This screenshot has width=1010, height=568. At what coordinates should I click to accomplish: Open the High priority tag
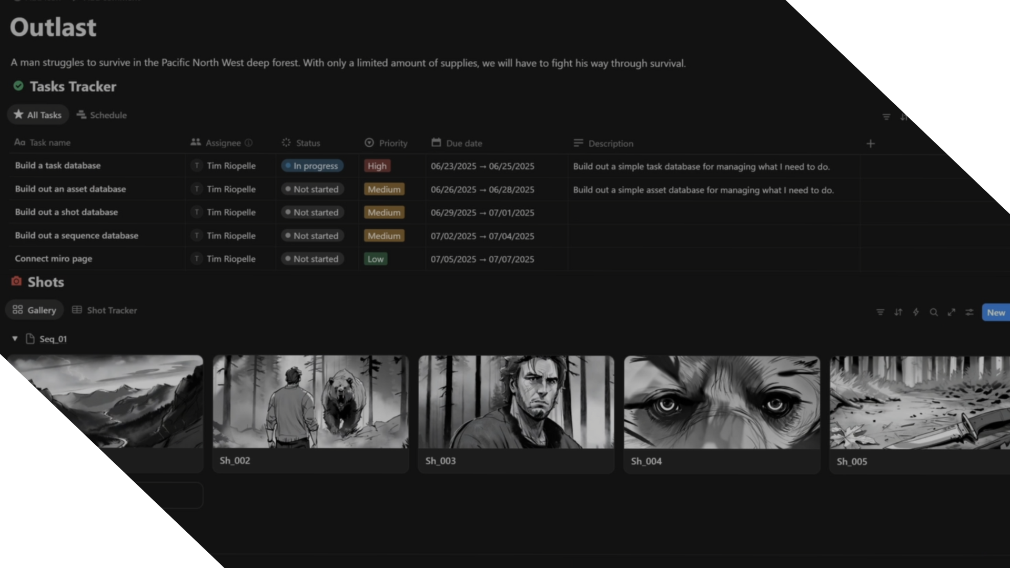(377, 166)
